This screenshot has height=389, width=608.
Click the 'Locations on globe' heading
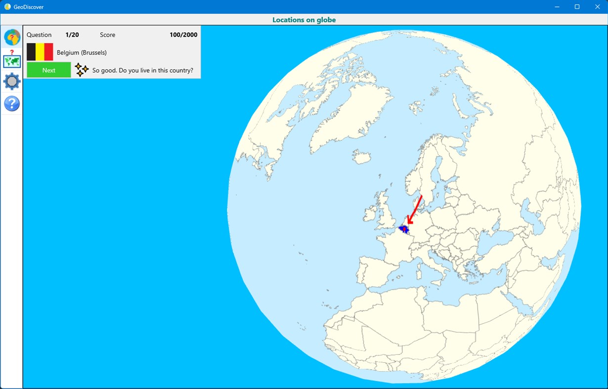click(x=304, y=20)
